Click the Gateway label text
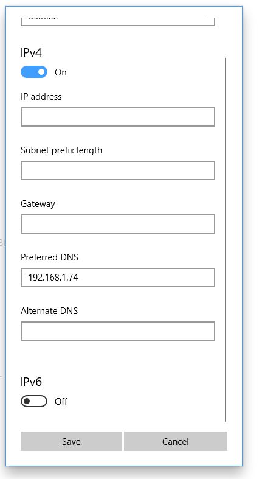This screenshot has width=262, height=479. pos(38,204)
